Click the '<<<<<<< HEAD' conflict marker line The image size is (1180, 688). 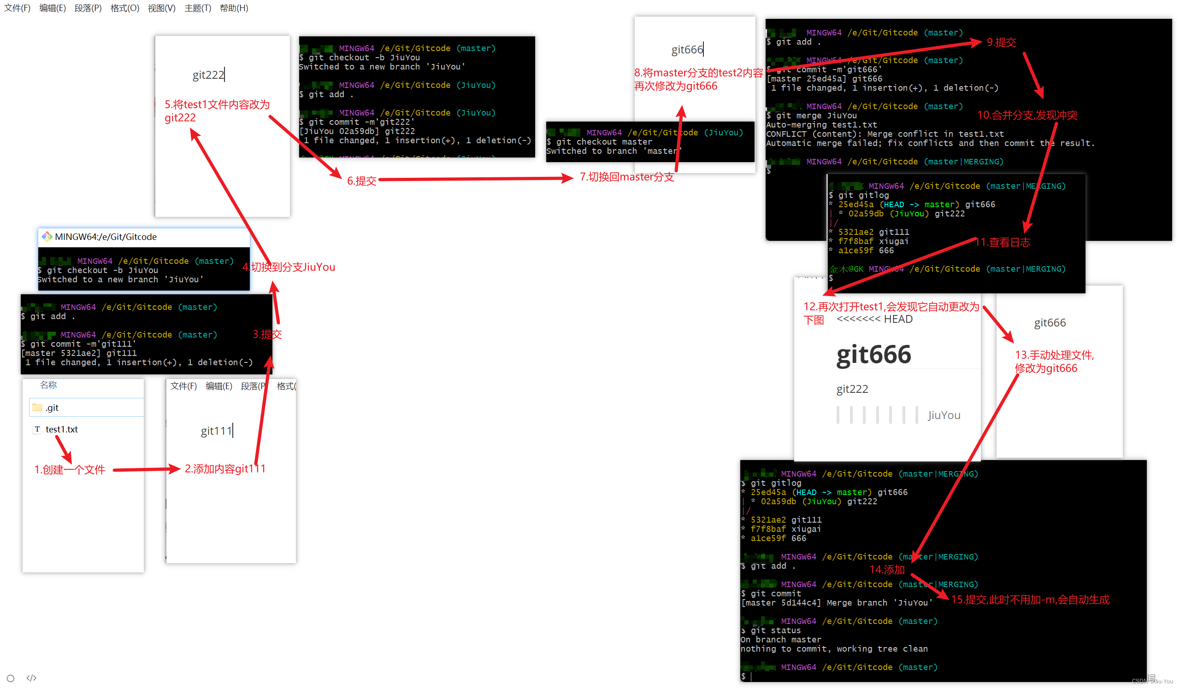[x=874, y=319]
